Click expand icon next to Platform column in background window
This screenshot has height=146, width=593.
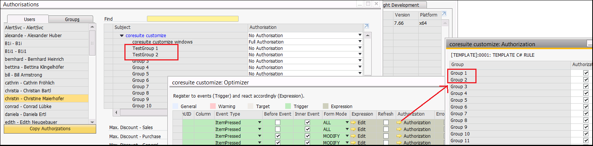click(x=444, y=14)
